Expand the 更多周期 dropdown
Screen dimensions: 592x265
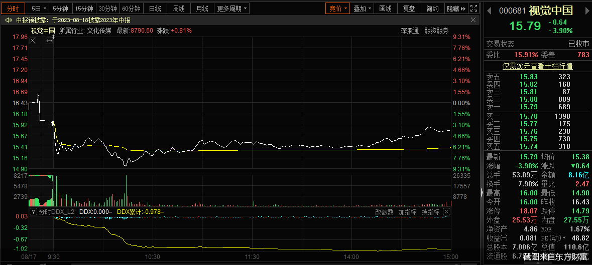pyautogui.click(x=232, y=9)
